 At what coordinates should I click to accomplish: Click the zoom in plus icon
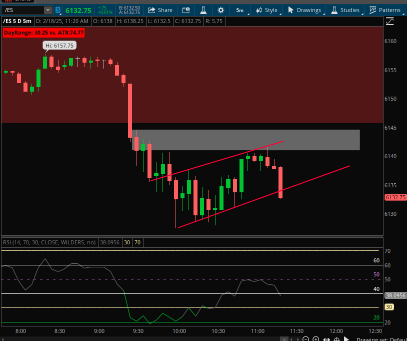click(x=316, y=339)
